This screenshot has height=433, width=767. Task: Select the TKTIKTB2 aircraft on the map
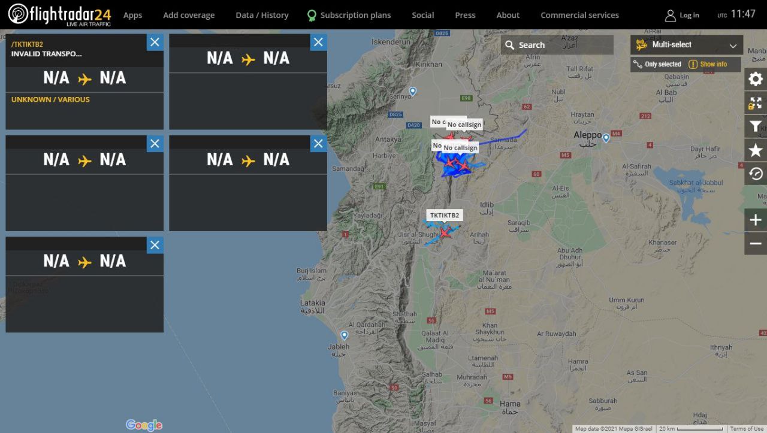pos(445,232)
